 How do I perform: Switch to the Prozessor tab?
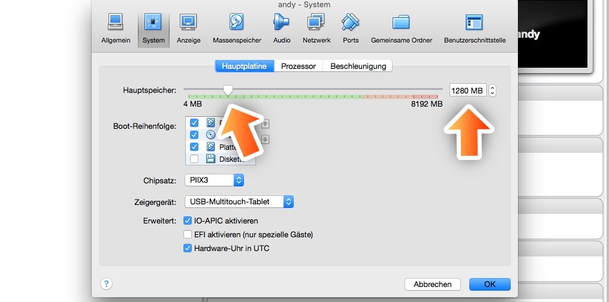[x=299, y=66]
